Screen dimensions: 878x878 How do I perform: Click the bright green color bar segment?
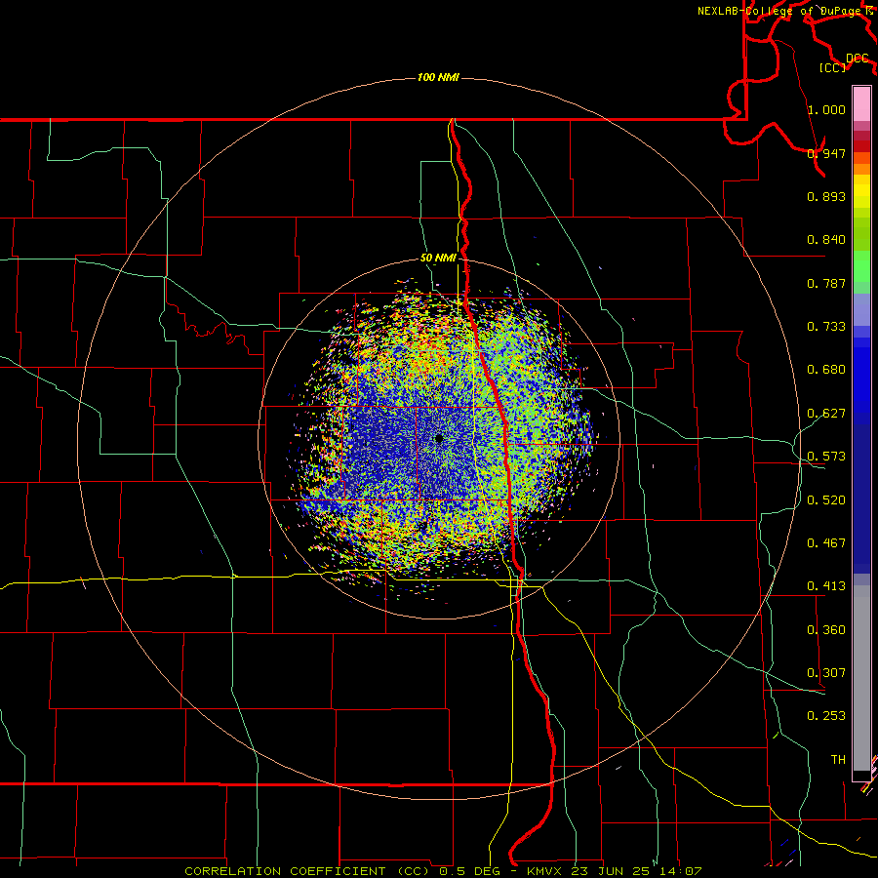click(861, 266)
